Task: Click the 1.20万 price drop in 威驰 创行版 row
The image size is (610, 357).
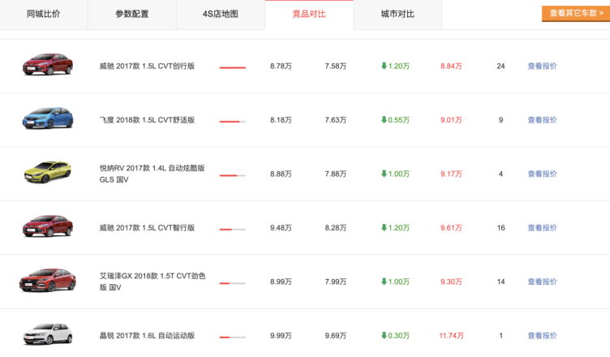Action: (x=395, y=67)
